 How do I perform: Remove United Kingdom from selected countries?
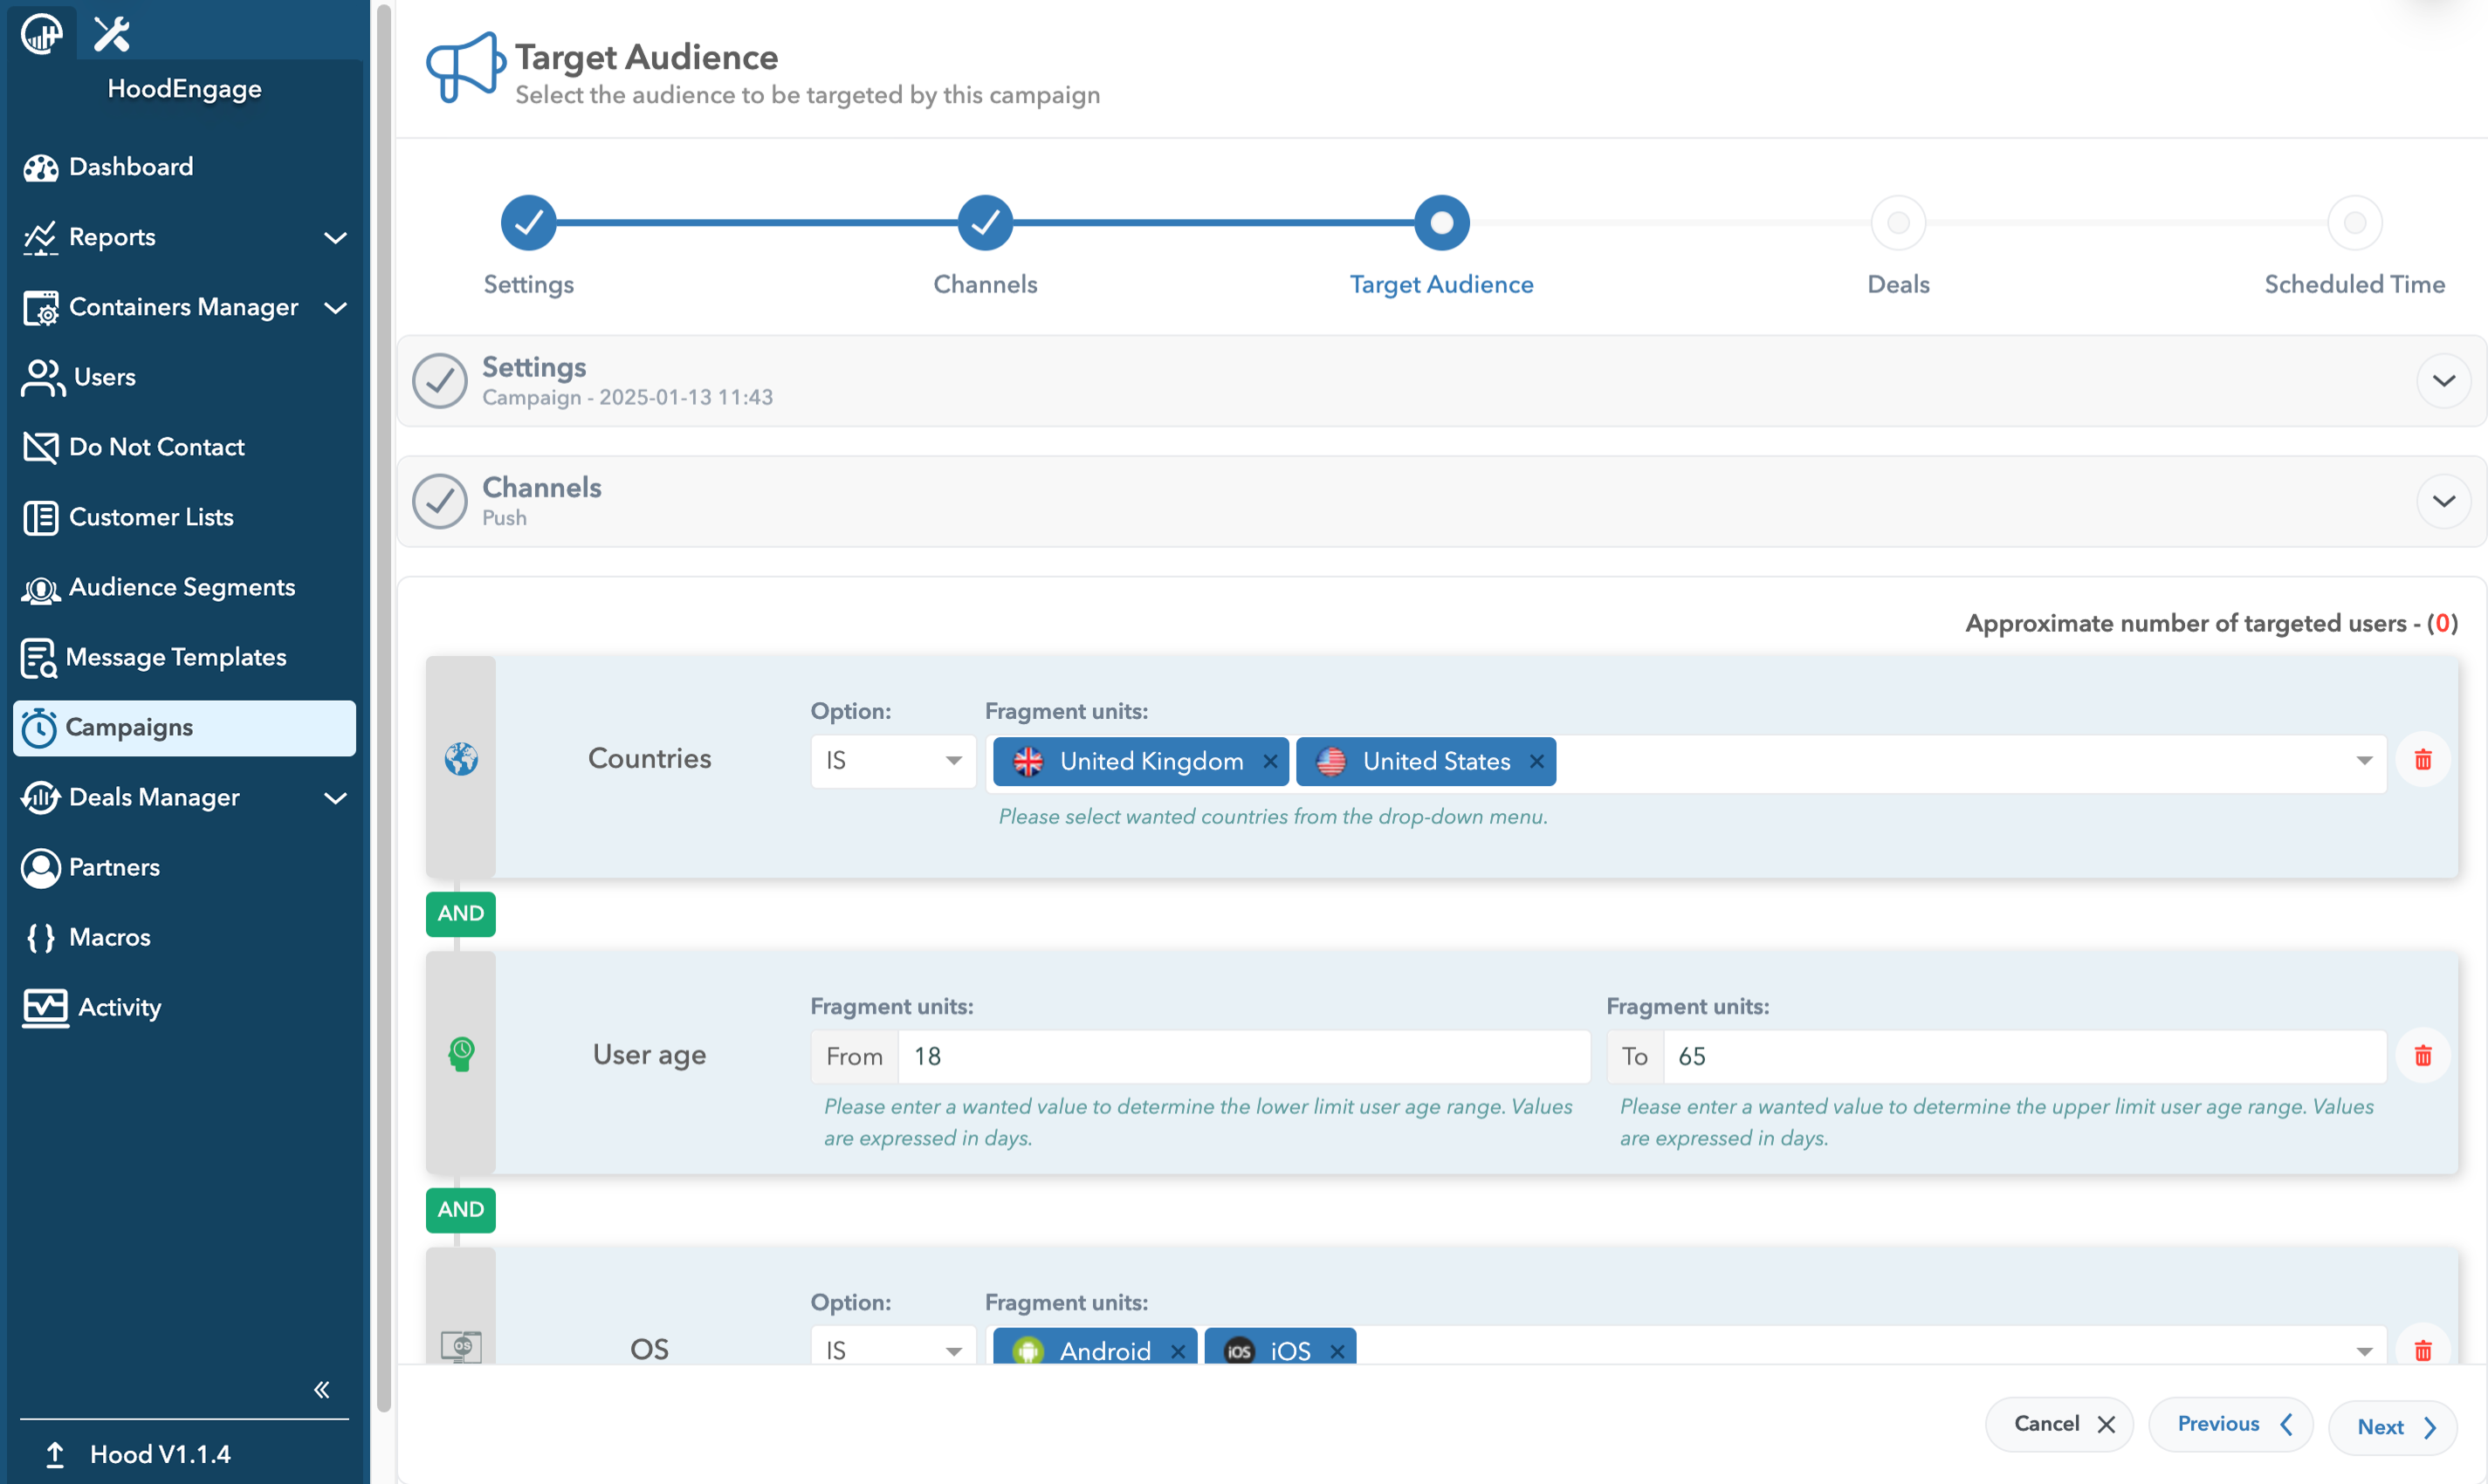[1269, 762]
